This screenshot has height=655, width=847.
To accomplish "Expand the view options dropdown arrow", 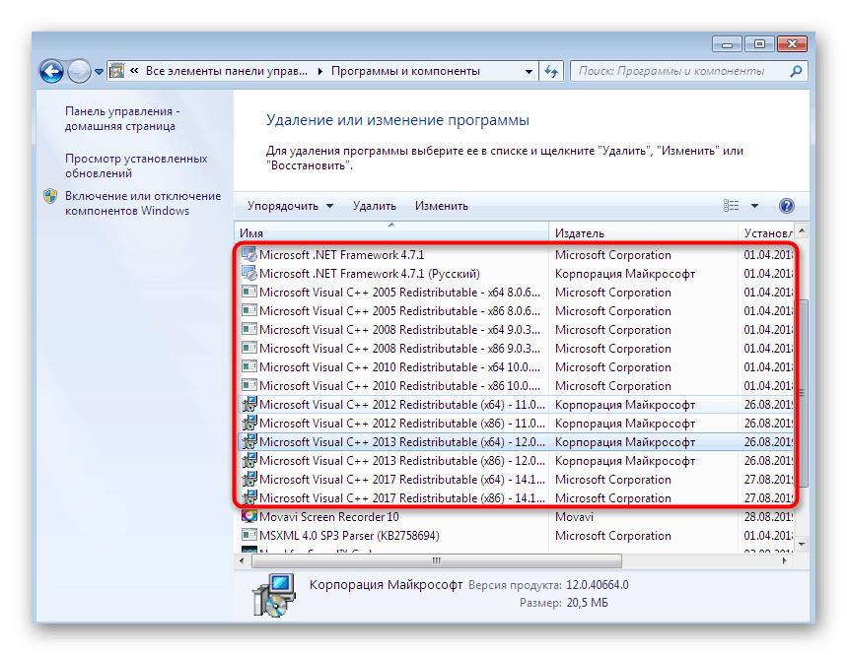I will (x=754, y=206).
